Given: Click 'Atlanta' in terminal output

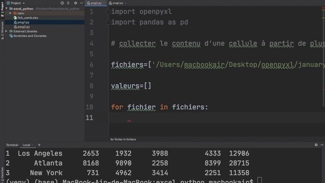Looking at the screenshot, I should tap(48, 163).
